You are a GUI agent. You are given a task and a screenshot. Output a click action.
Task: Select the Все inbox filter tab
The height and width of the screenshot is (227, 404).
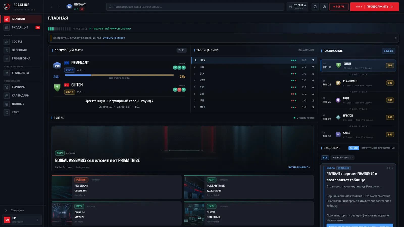(325, 158)
